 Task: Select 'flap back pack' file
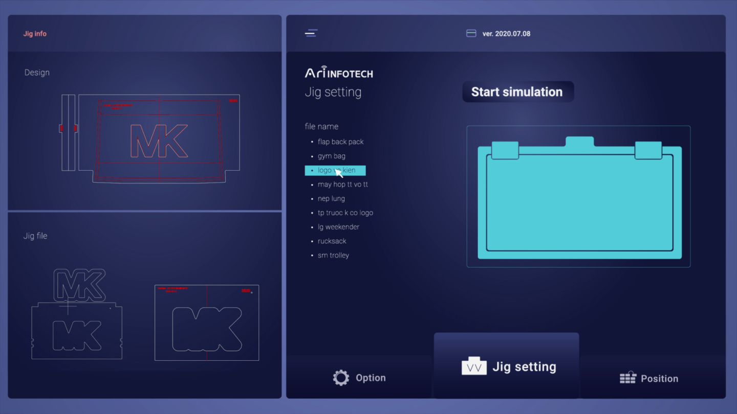pyautogui.click(x=340, y=142)
